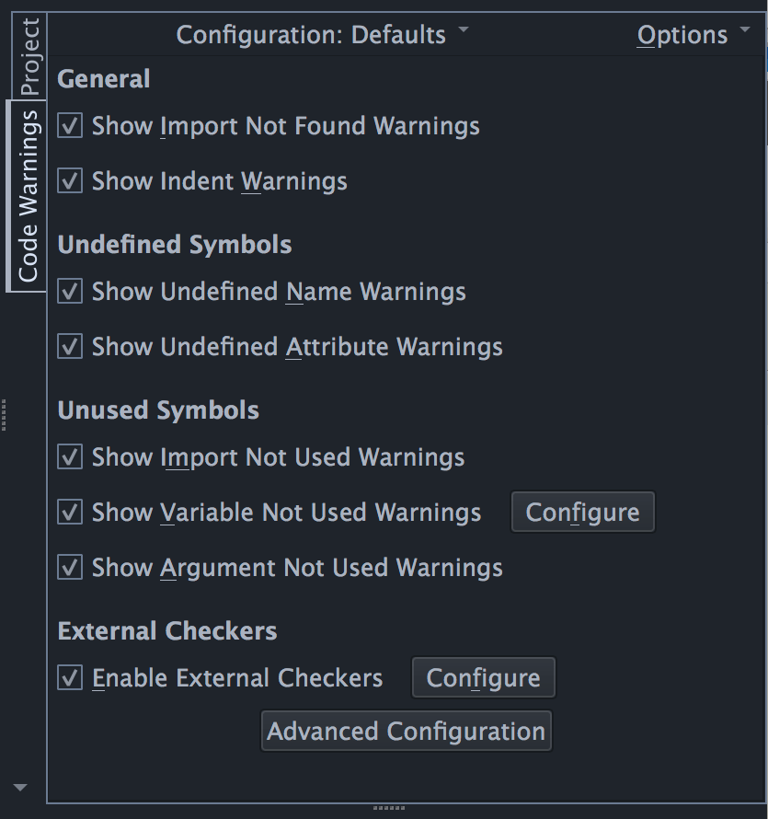Click the dotted resize grip on left edge
The height and width of the screenshot is (819, 768).
[x=5, y=415]
